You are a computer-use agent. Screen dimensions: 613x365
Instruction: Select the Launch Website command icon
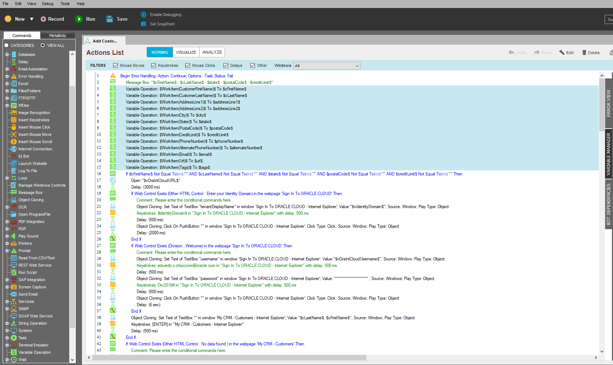click(x=14, y=163)
